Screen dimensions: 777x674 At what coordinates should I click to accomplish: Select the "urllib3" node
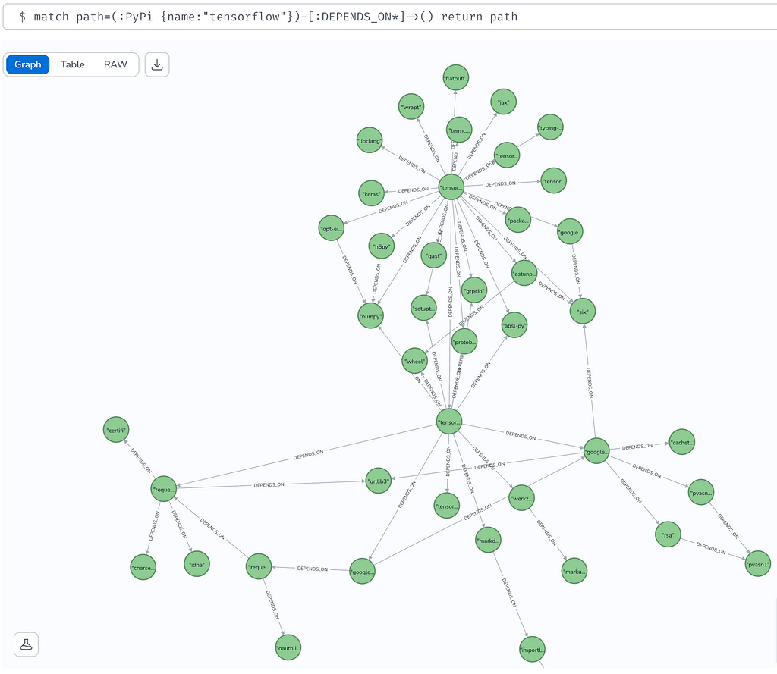tap(379, 481)
